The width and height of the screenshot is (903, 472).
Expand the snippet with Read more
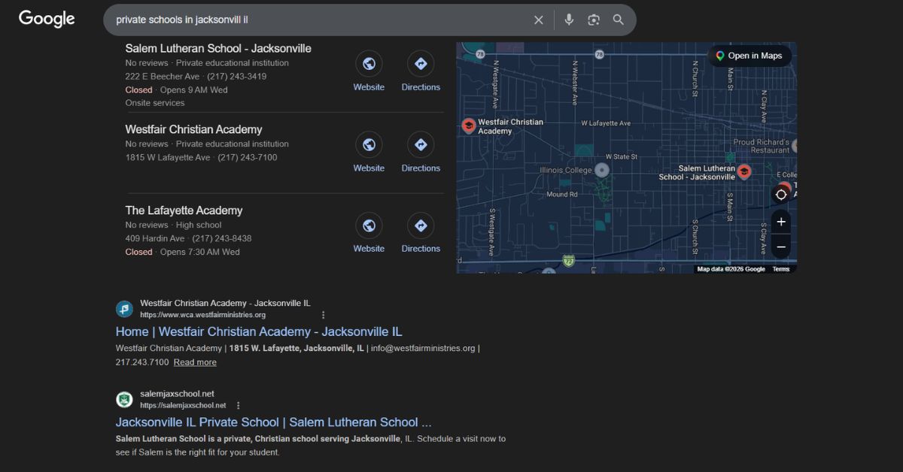coord(195,362)
